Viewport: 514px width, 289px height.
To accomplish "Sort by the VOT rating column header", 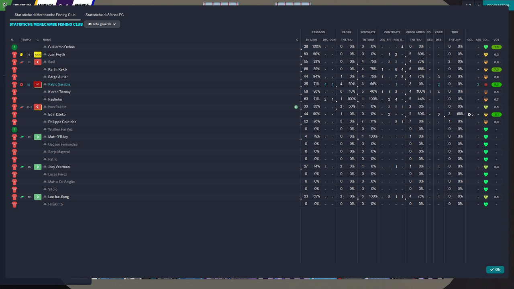I will coord(496,40).
